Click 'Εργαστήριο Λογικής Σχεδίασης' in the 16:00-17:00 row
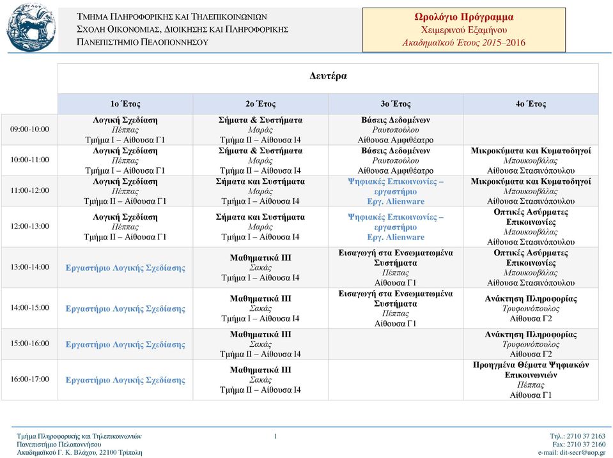613x458 pixels. pyautogui.click(x=125, y=379)
